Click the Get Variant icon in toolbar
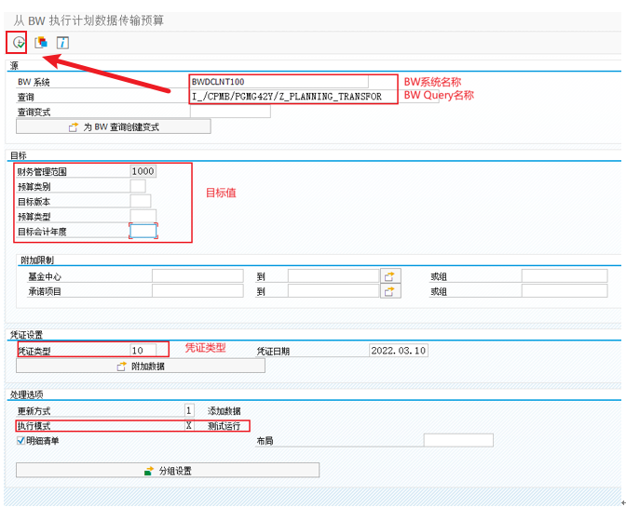Screen dimensions: 626x507 click(x=41, y=42)
